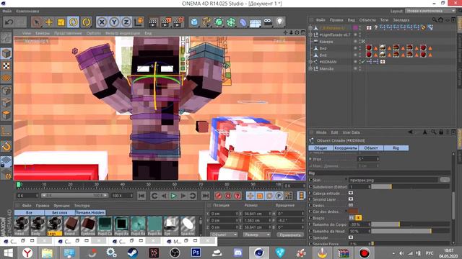Select the Axis L-shaped icon in sidebar
The height and width of the screenshot is (259, 462).
click(6, 131)
